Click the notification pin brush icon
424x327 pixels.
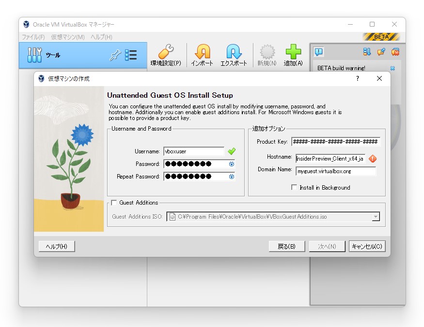point(381,52)
